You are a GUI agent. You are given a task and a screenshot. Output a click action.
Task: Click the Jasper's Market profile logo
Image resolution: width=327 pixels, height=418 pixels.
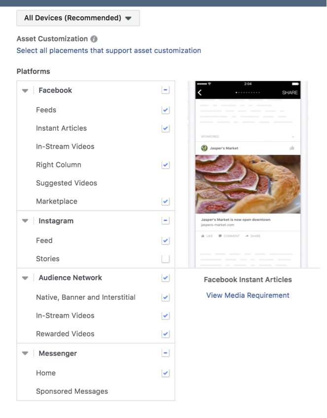click(x=204, y=148)
